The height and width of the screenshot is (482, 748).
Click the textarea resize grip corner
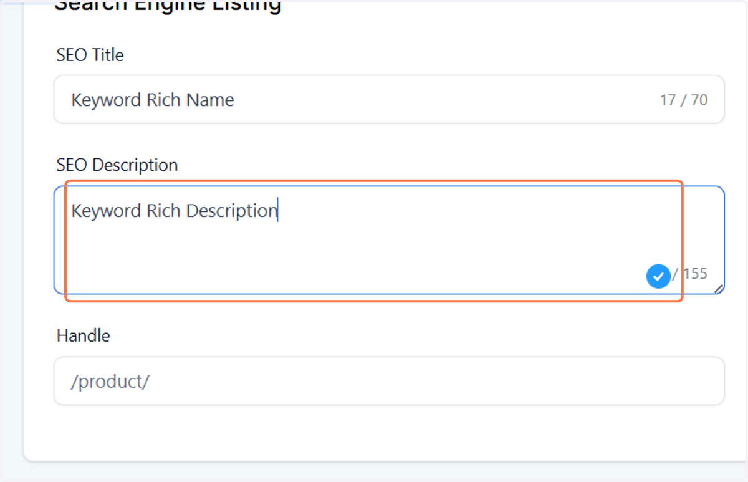coord(719,289)
